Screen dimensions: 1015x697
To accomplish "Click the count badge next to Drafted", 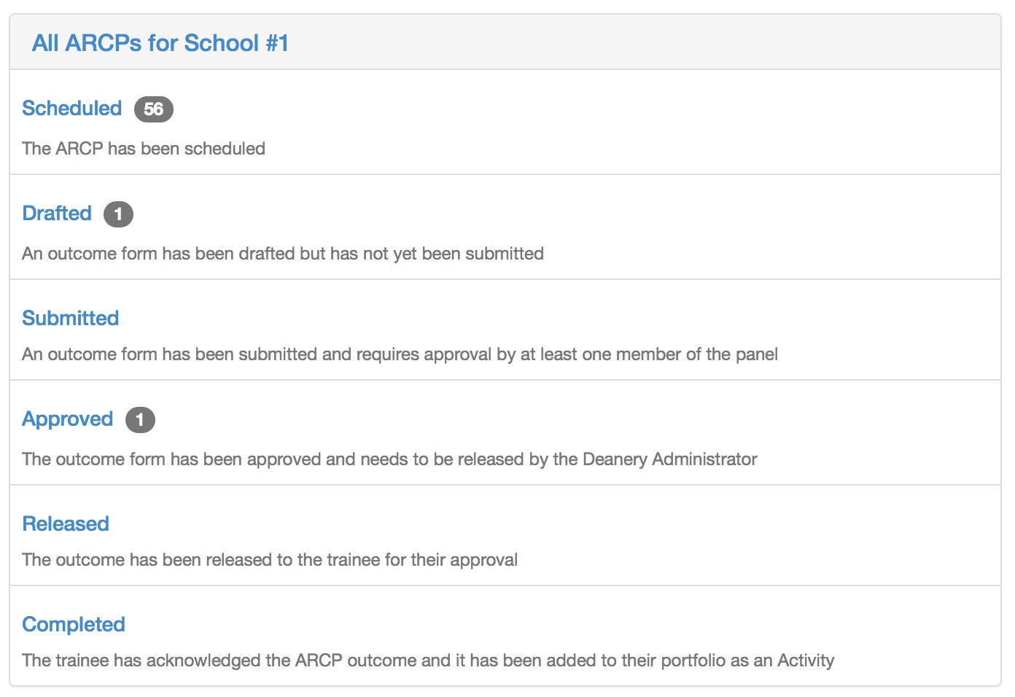I will pyautogui.click(x=118, y=214).
